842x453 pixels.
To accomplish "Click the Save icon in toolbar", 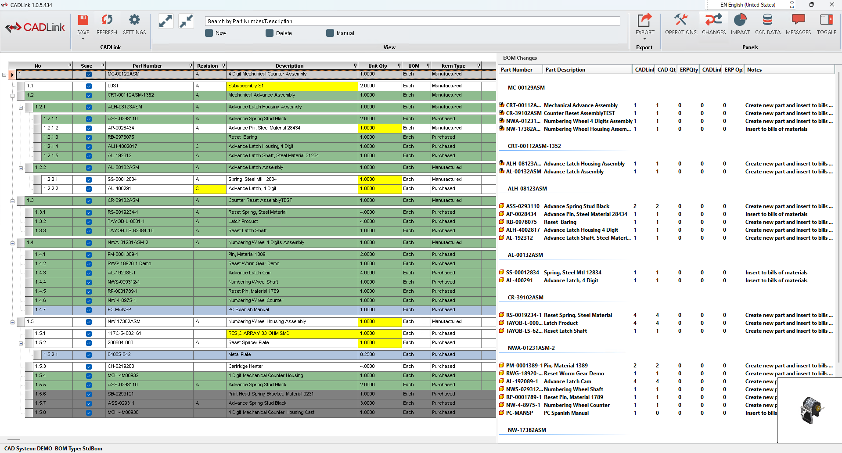I will (x=83, y=21).
